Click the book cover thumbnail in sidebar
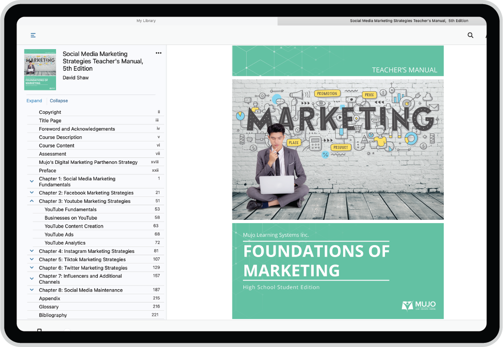Image resolution: width=503 pixels, height=347 pixels. pos(40,69)
